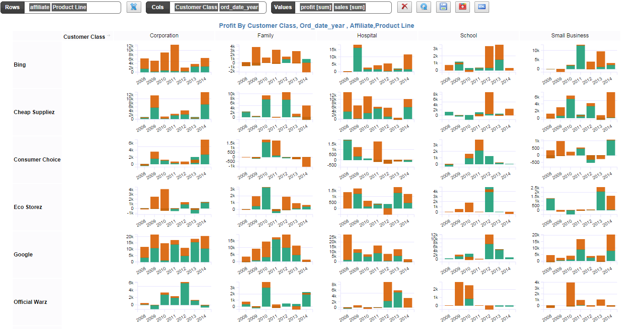Export the report using the HTML icon

481,7
